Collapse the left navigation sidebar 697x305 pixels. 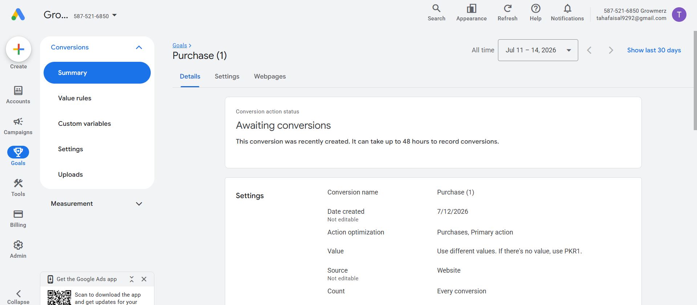coord(18,297)
